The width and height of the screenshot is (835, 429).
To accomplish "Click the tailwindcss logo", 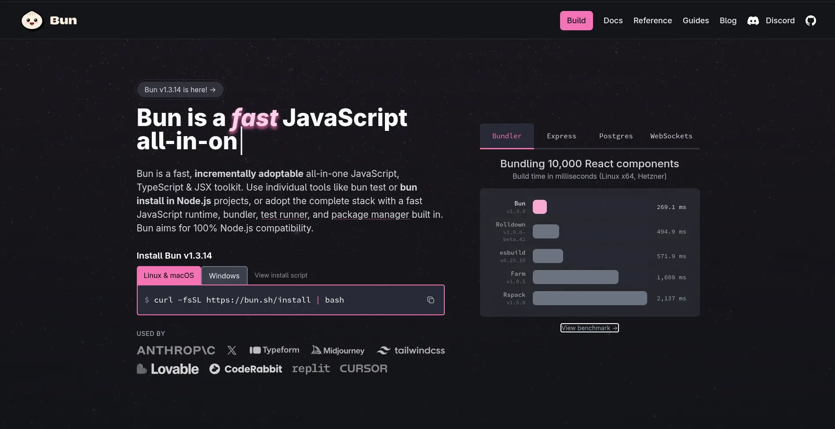I will click(x=411, y=350).
